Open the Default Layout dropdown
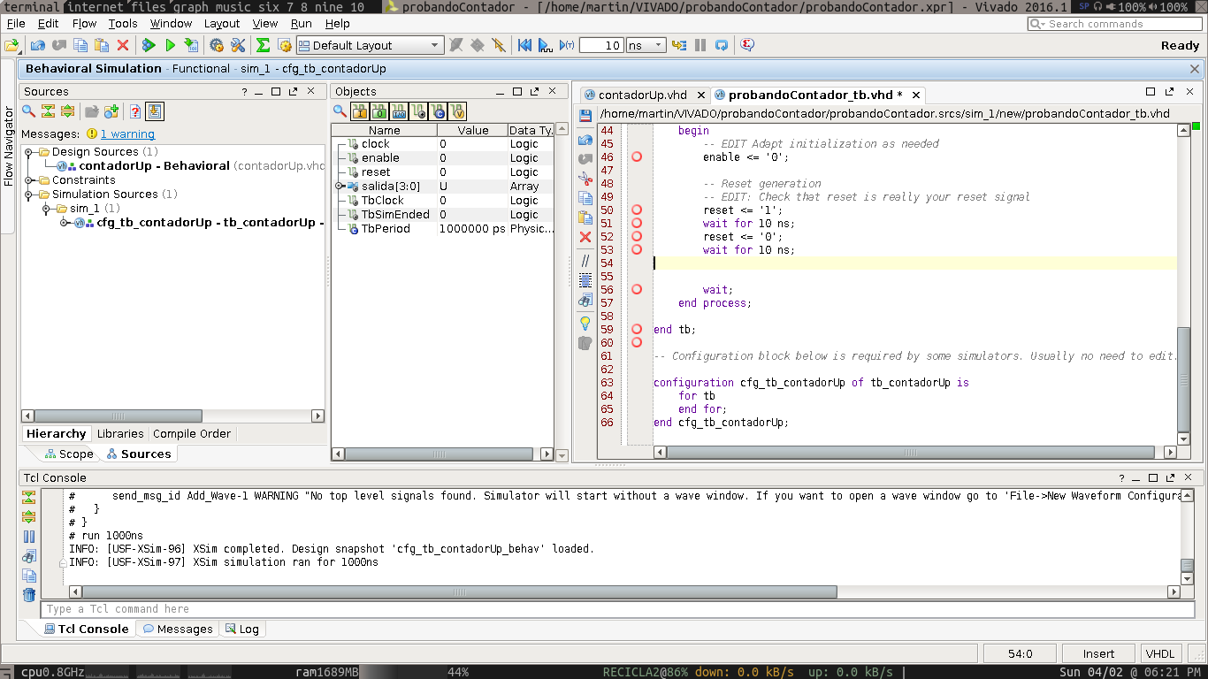The image size is (1208, 679). click(x=369, y=45)
